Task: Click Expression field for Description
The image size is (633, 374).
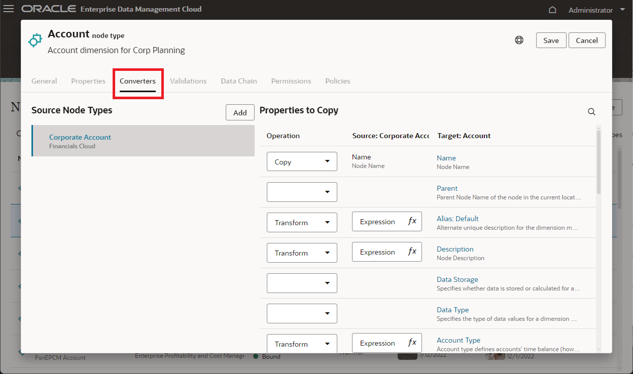Action: pos(387,252)
